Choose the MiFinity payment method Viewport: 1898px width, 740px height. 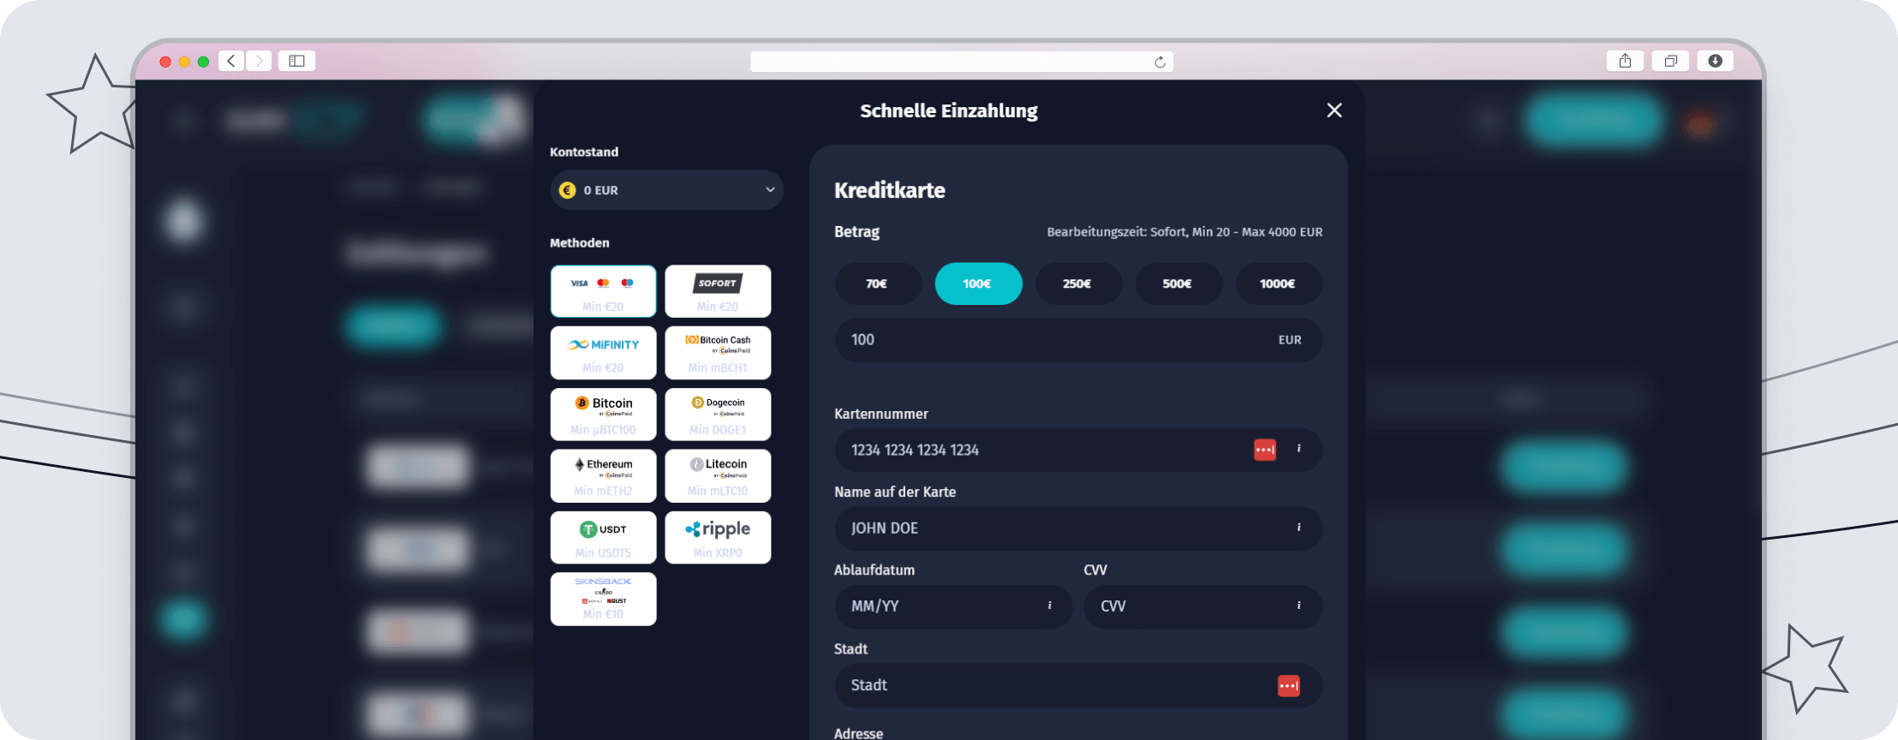pos(603,353)
